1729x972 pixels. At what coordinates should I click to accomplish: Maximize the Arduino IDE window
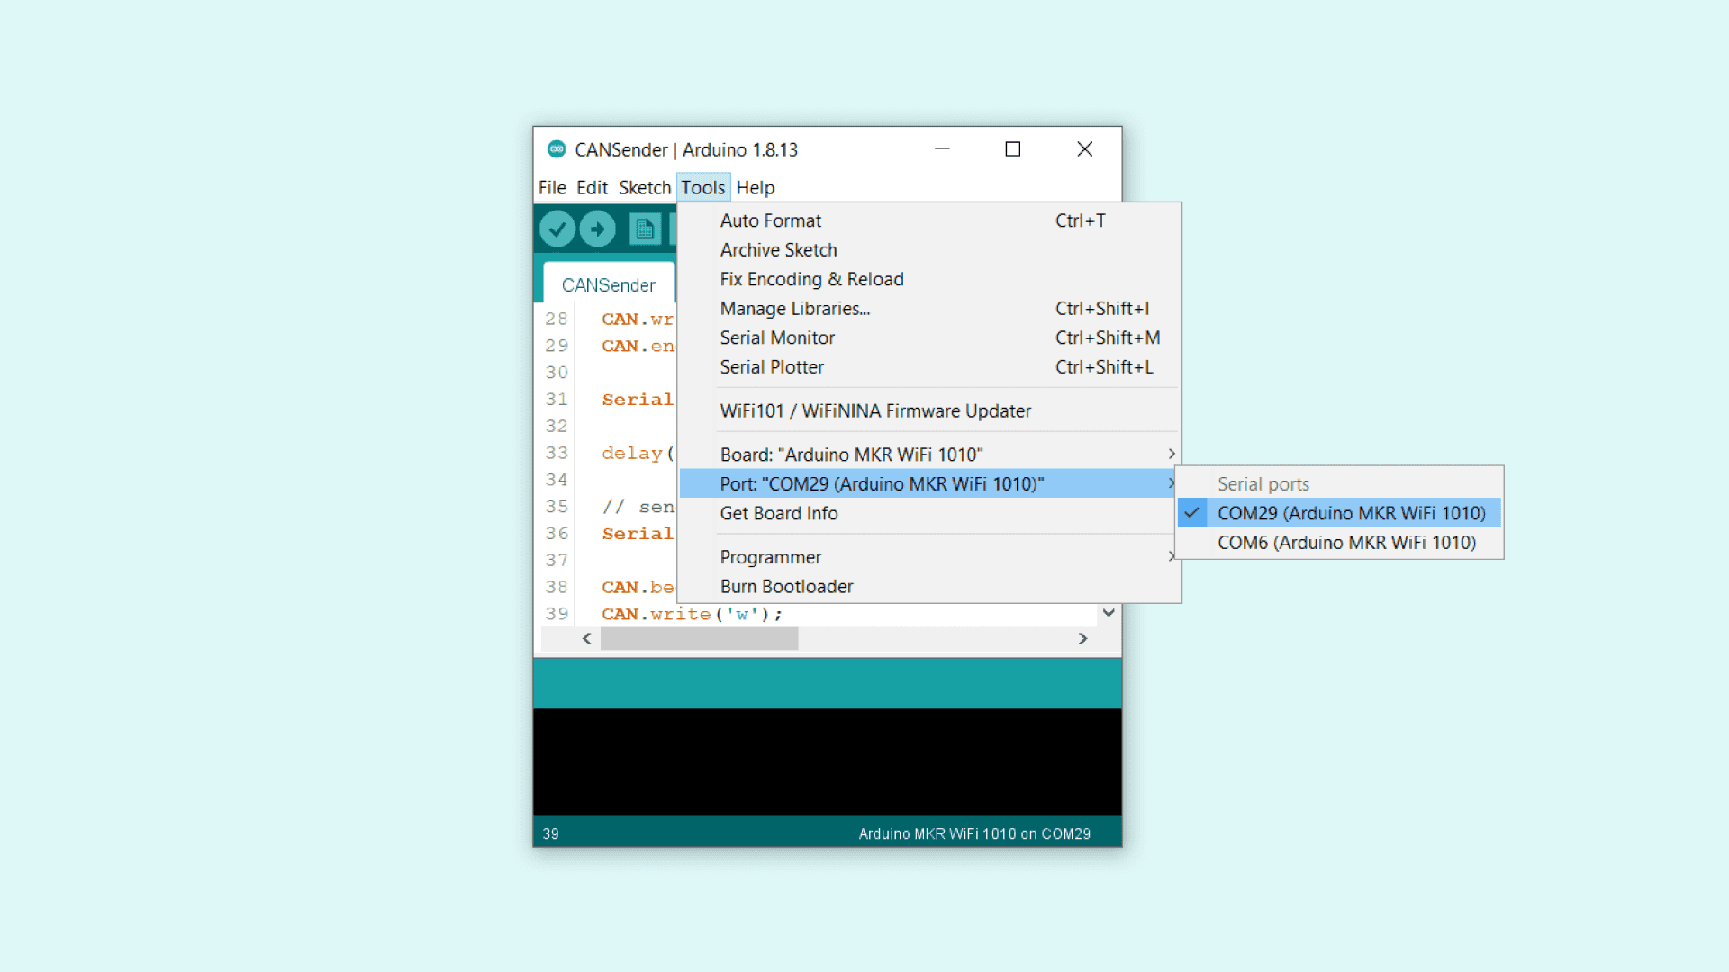point(1013,149)
